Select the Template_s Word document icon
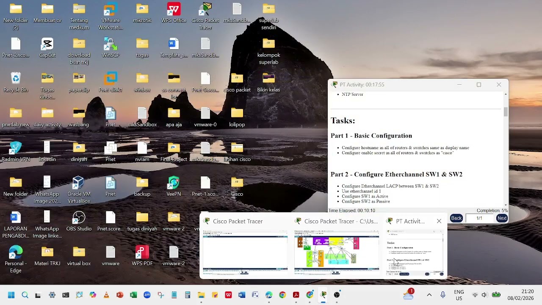 174,47
